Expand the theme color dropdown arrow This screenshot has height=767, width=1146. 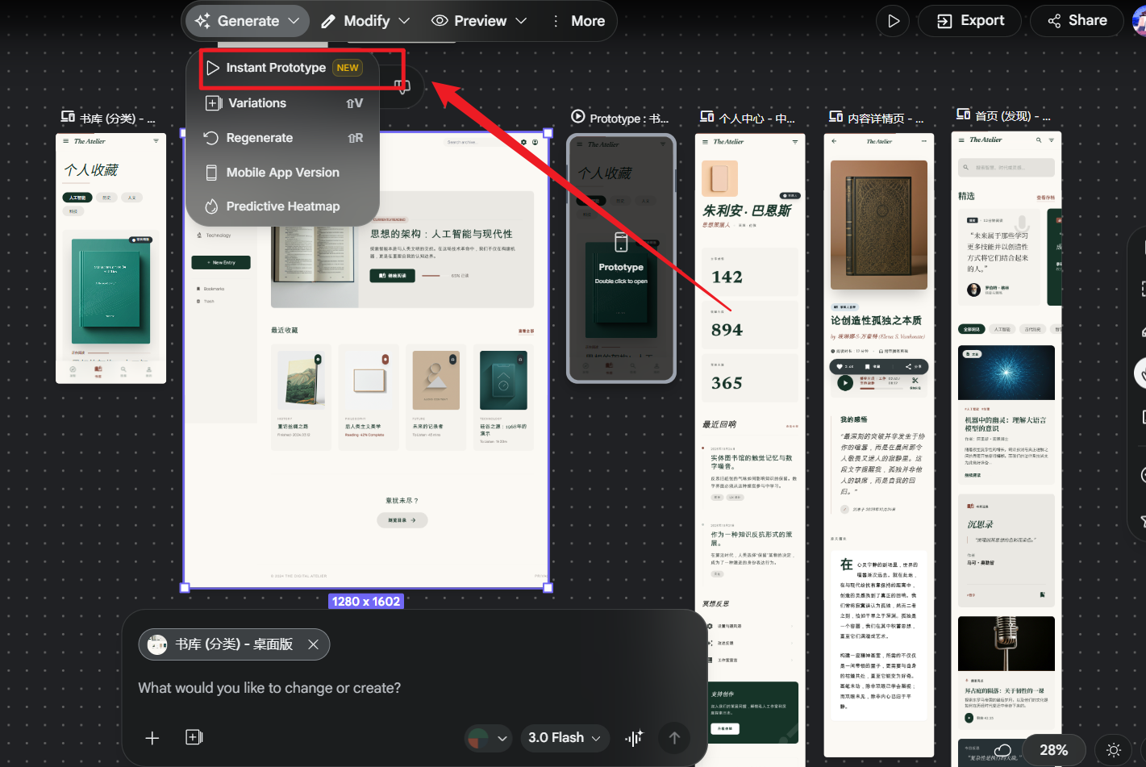(x=502, y=738)
